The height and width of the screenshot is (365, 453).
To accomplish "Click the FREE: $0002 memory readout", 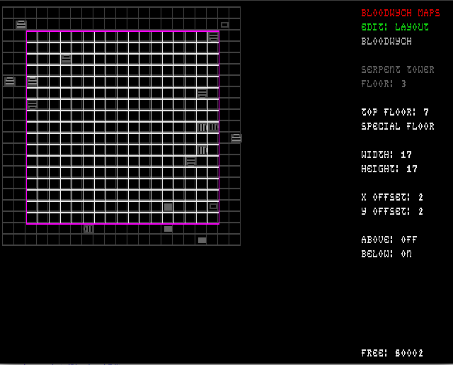I will (x=392, y=353).
